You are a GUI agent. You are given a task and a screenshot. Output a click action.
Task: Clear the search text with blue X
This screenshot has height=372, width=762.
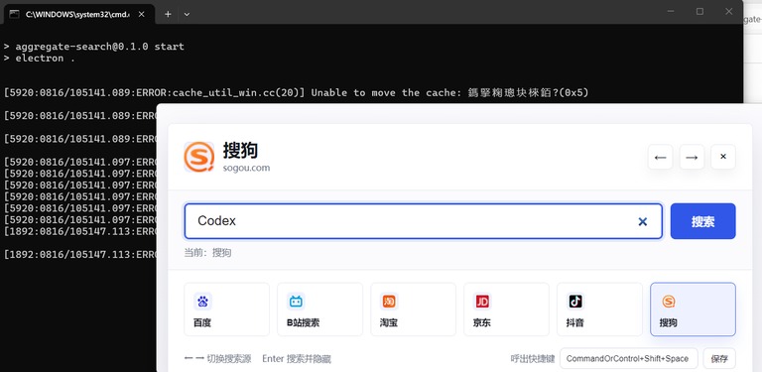(x=643, y=222)
